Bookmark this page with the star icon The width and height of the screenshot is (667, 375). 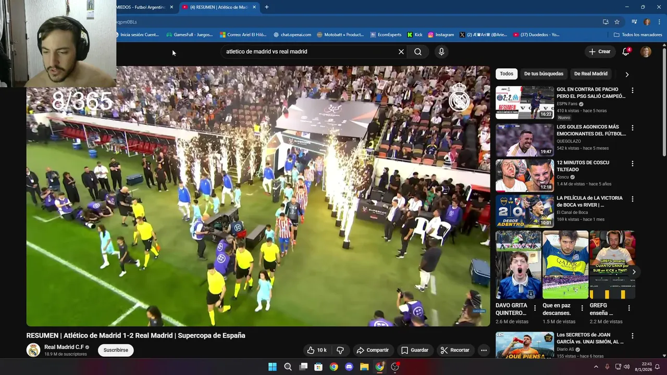617,22
